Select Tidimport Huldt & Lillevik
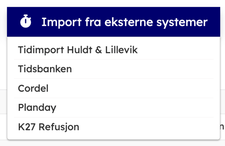This screenshot has height=146, width=225. tap(114, 50)
